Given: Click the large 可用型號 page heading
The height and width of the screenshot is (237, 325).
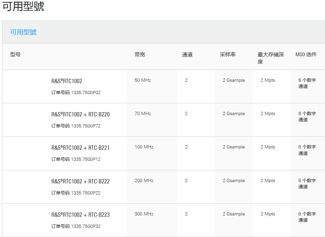Looking at the screenshot, I should tap(23, 7).
